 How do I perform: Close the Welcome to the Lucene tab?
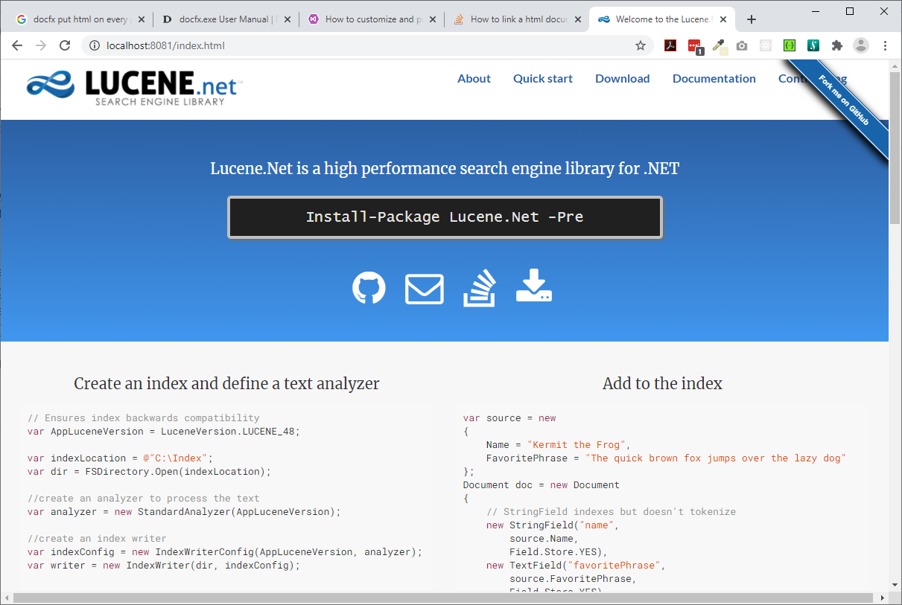[x=722, y=19]
